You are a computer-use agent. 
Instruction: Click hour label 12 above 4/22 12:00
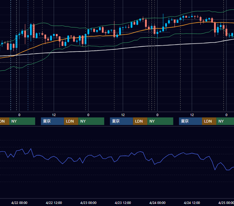click(54, 115)
